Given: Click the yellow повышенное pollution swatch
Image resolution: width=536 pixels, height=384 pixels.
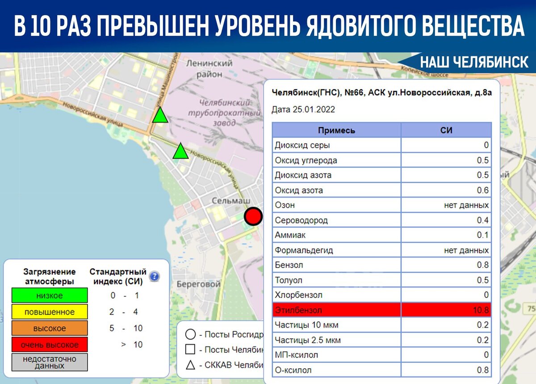Looking at the screenshot, I should tap(50, 312).
